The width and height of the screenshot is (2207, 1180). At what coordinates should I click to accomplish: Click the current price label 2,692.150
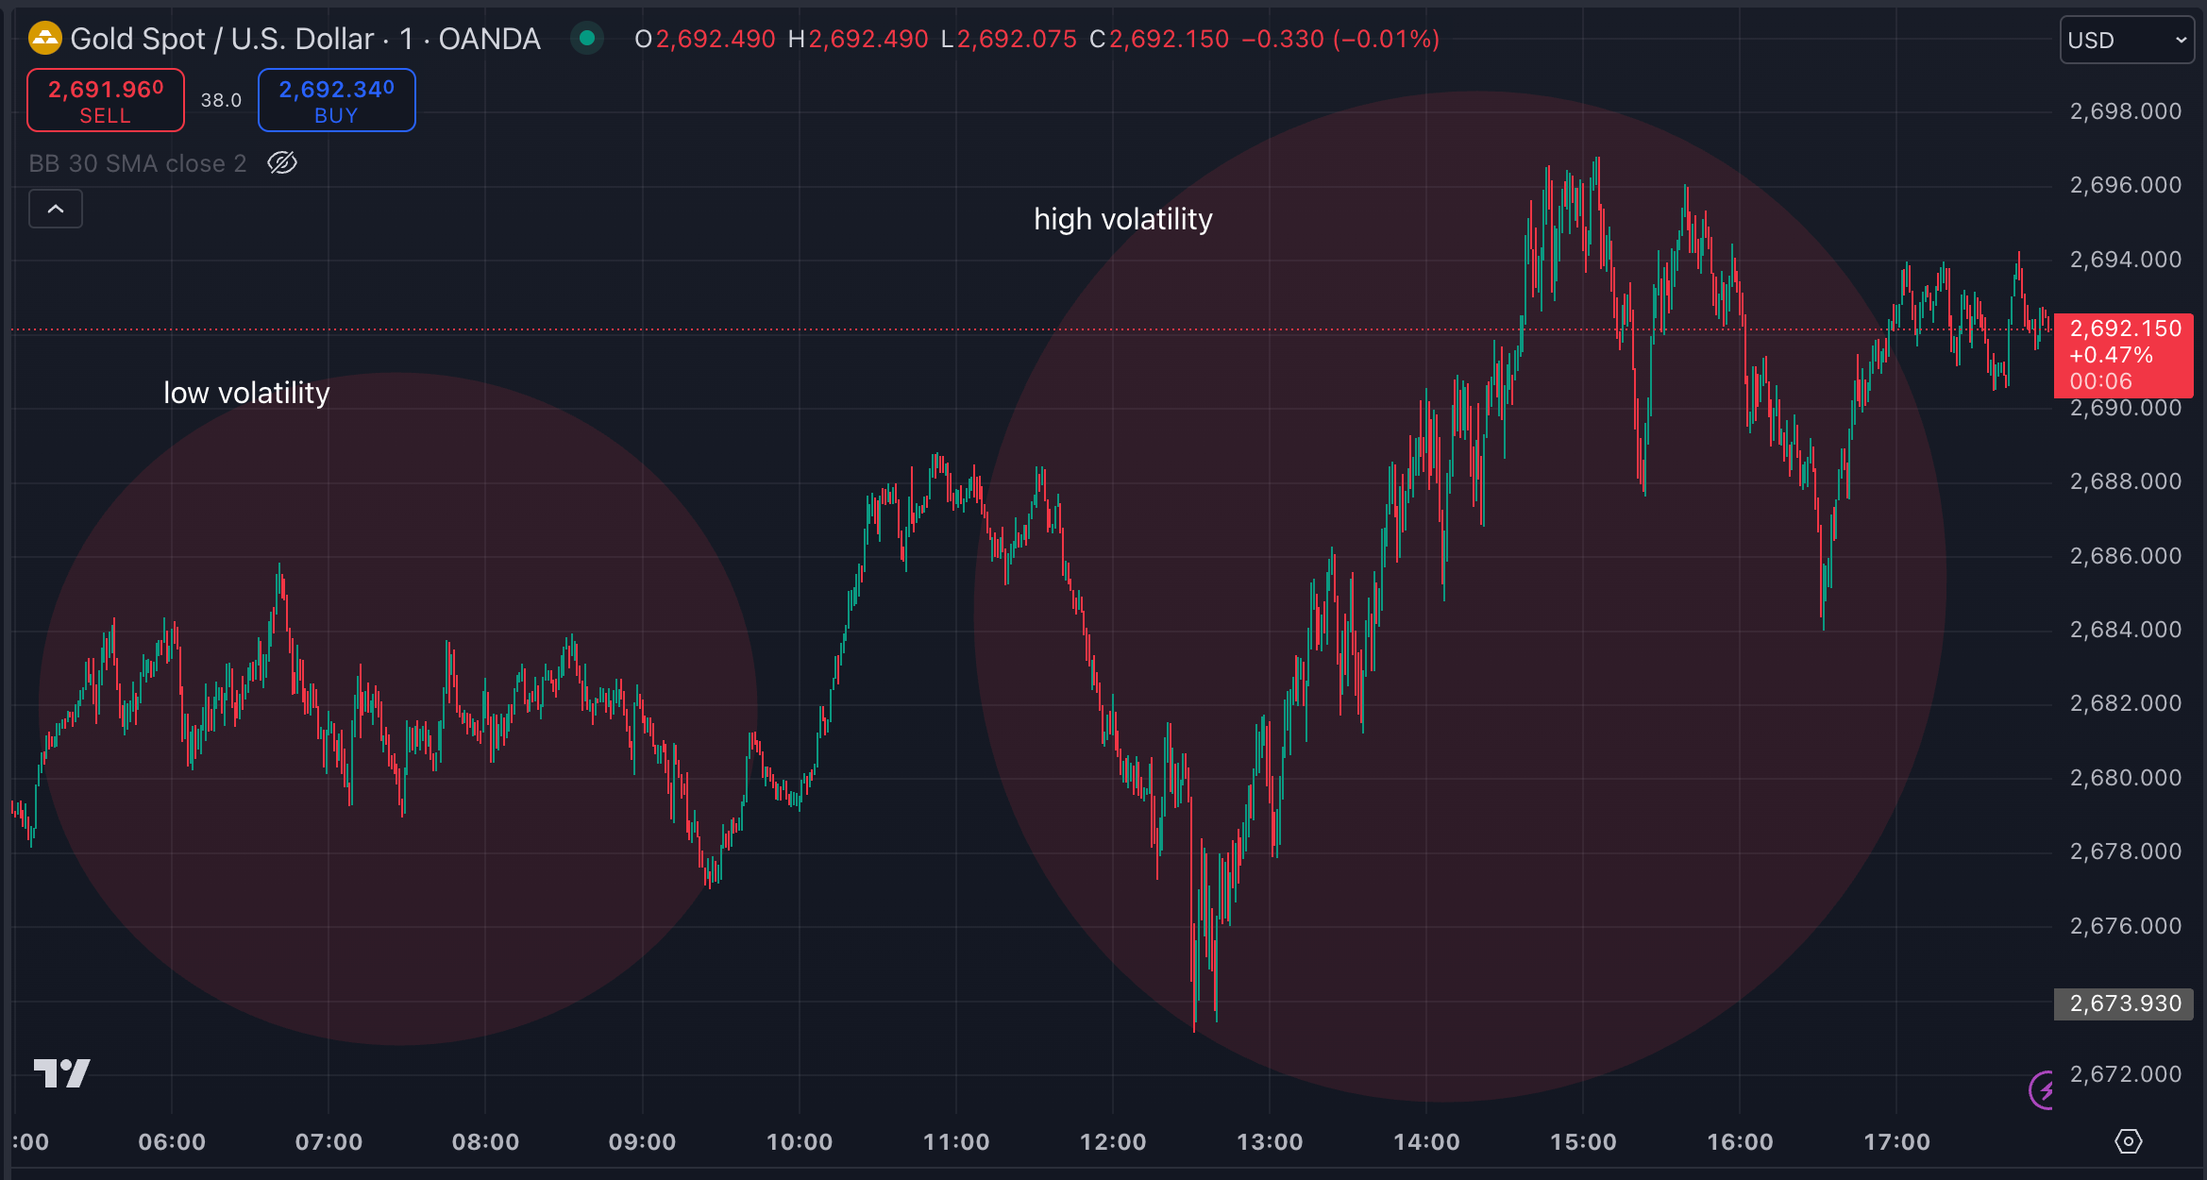[2124, 355]
